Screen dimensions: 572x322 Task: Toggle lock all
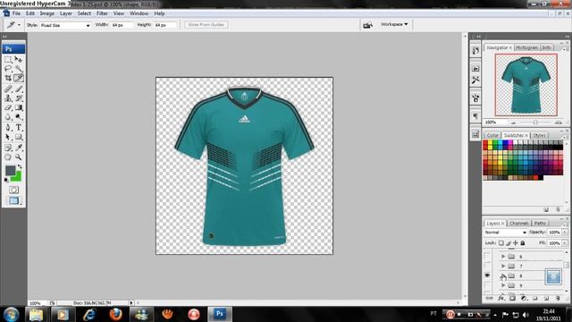[523, 242]
